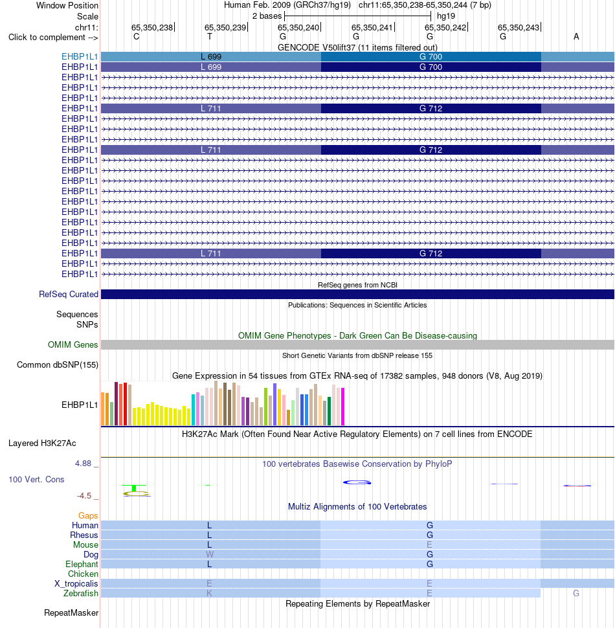Image resolution: width=615 pixels, height=628 pixels.
Task: Click the green T conservation logo glyph
Action: [x=134, y=488]
